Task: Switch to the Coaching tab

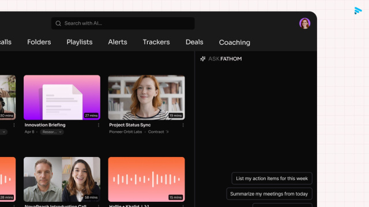Action: tap(235, 43)
